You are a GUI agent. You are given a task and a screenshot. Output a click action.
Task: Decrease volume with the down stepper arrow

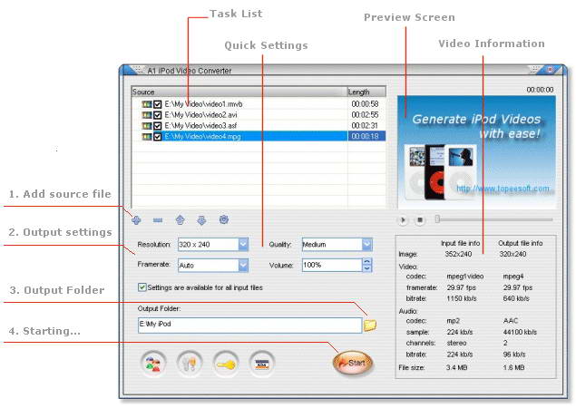pos(367,268)
